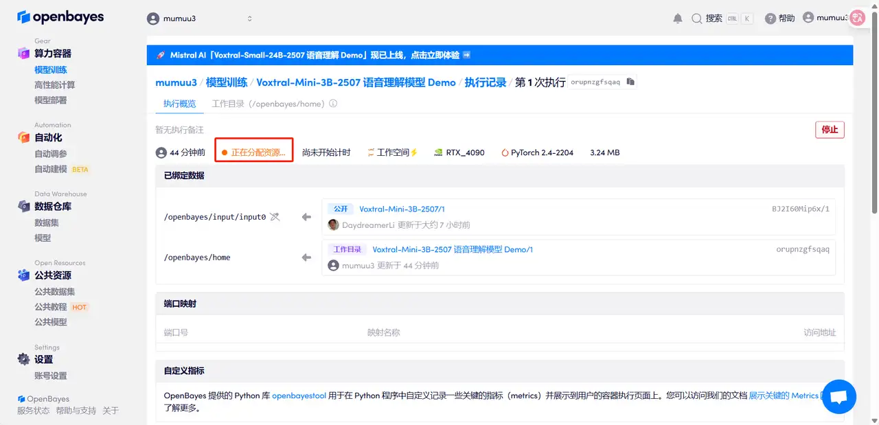Click 服务状态 in the footer
The image size is (879, 425).
click(34, 411)
